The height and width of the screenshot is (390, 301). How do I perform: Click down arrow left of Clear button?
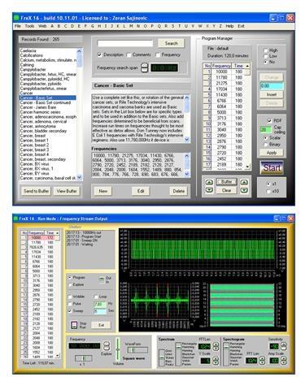(209, 190)
